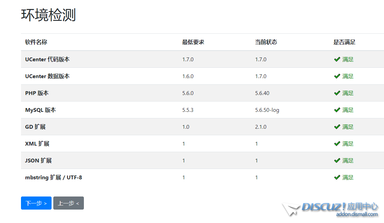Image resolution: width=384 pixels, height=223 pixels.
Task: Click the 满足 status text in the GD 扩展 row
Action: pos(348,127)
